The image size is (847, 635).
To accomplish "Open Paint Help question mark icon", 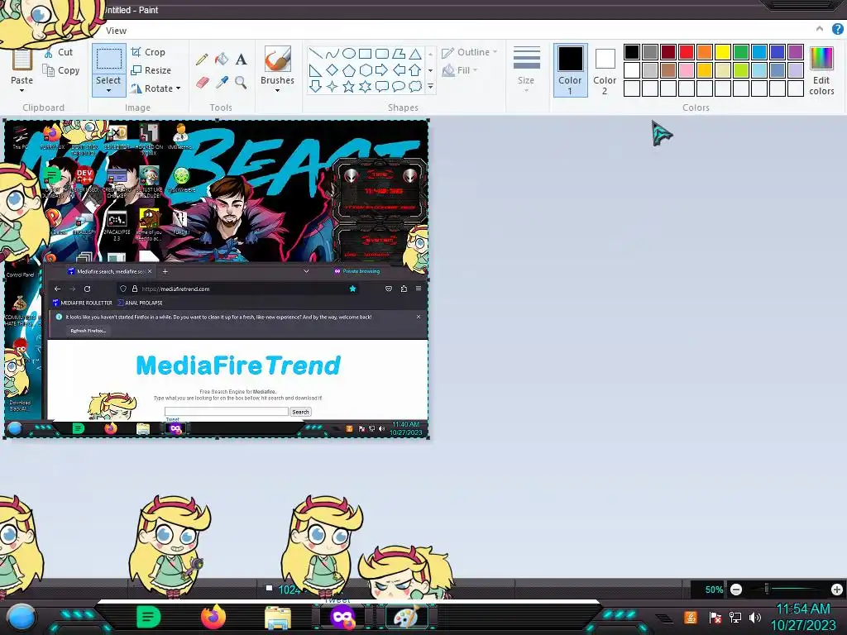I will tap(837, 29).
